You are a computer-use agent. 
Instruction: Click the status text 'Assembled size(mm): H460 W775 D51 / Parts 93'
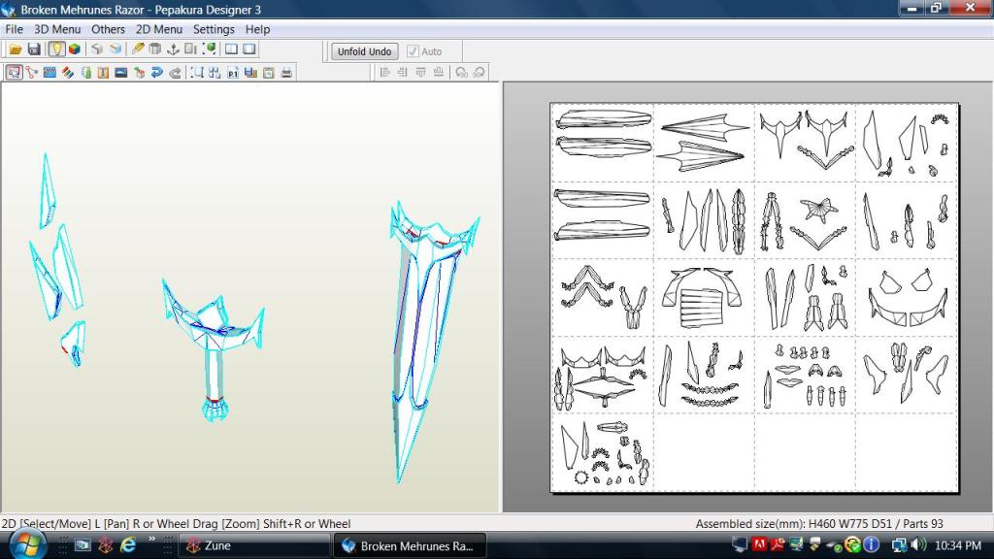819,523
